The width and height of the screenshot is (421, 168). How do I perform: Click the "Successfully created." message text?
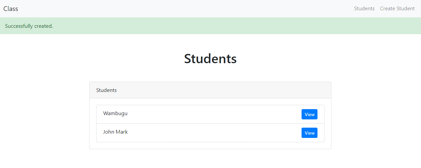click(x=29, y=26)
